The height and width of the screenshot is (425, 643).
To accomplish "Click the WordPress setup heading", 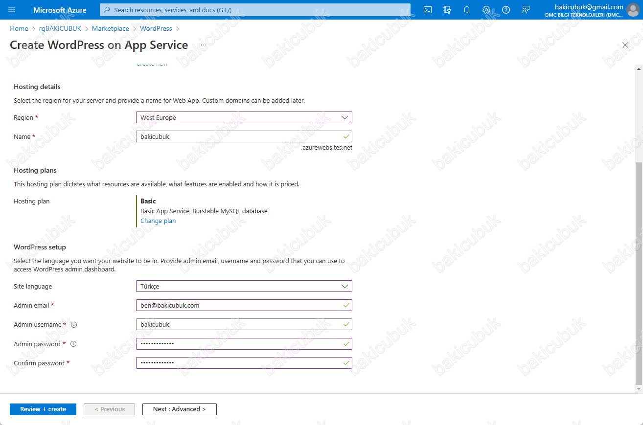I will tap(40, 247).
